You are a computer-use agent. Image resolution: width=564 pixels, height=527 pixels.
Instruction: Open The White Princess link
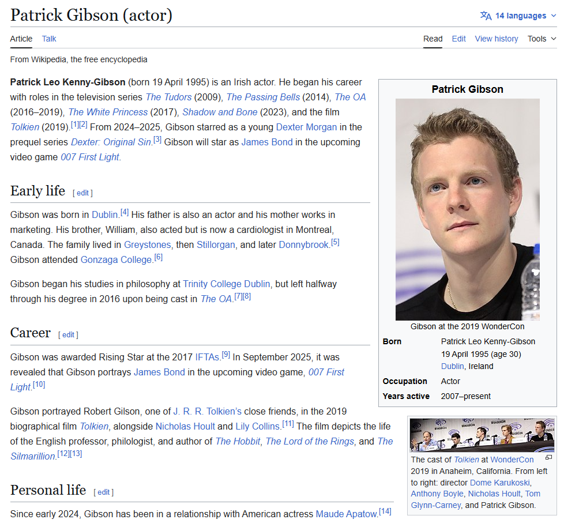tap(108, 112)
